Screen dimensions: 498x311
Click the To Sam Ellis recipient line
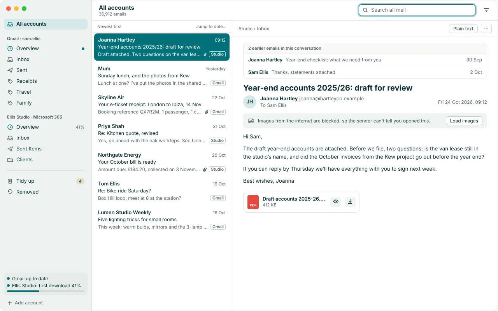[x=274, y=105]
